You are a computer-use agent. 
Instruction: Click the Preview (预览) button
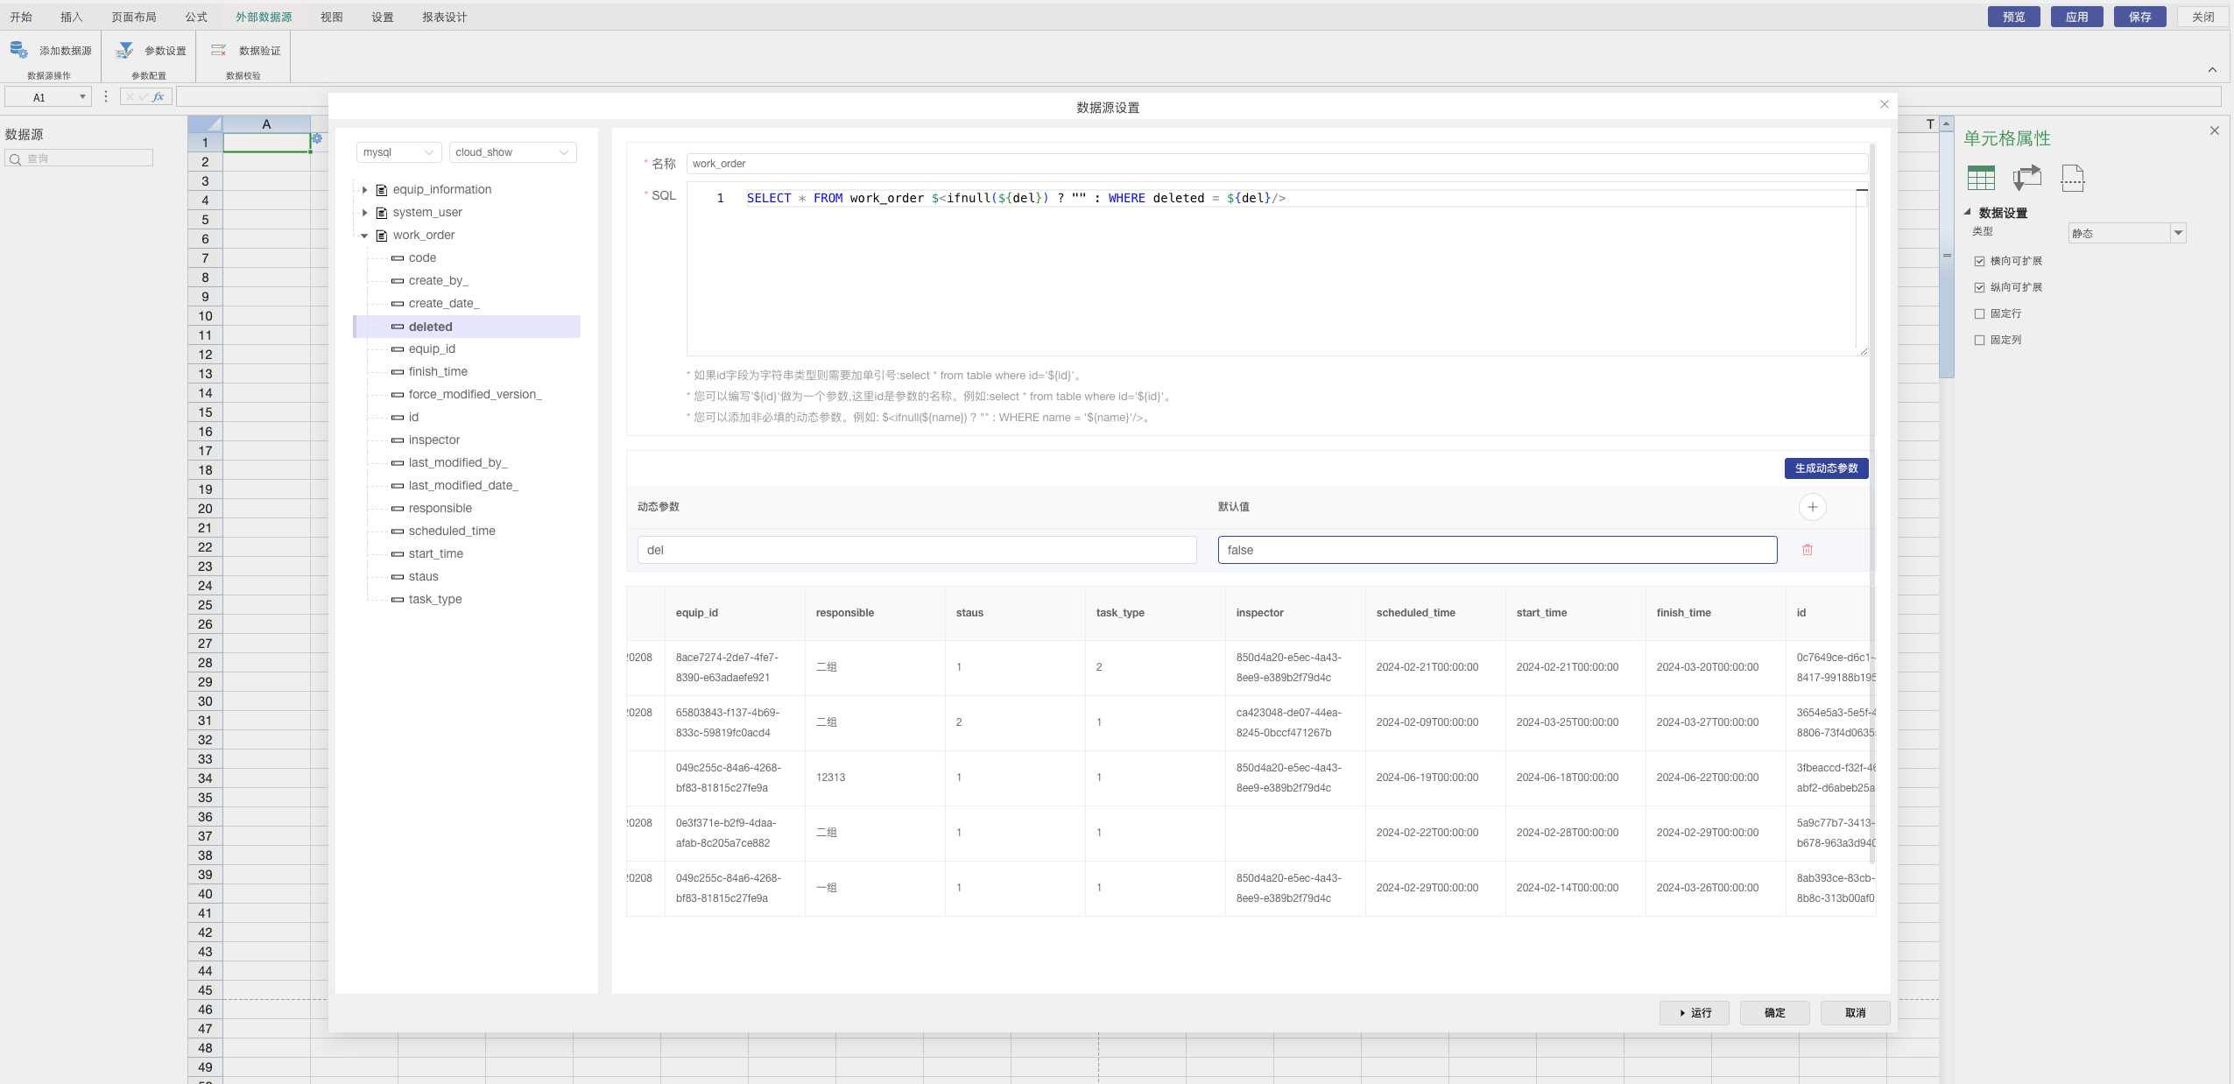point(2013,17)
